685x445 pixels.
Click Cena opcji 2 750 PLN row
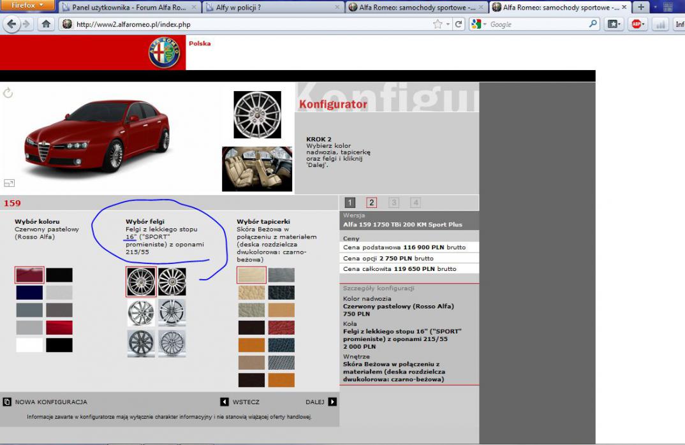coord(409,258)
